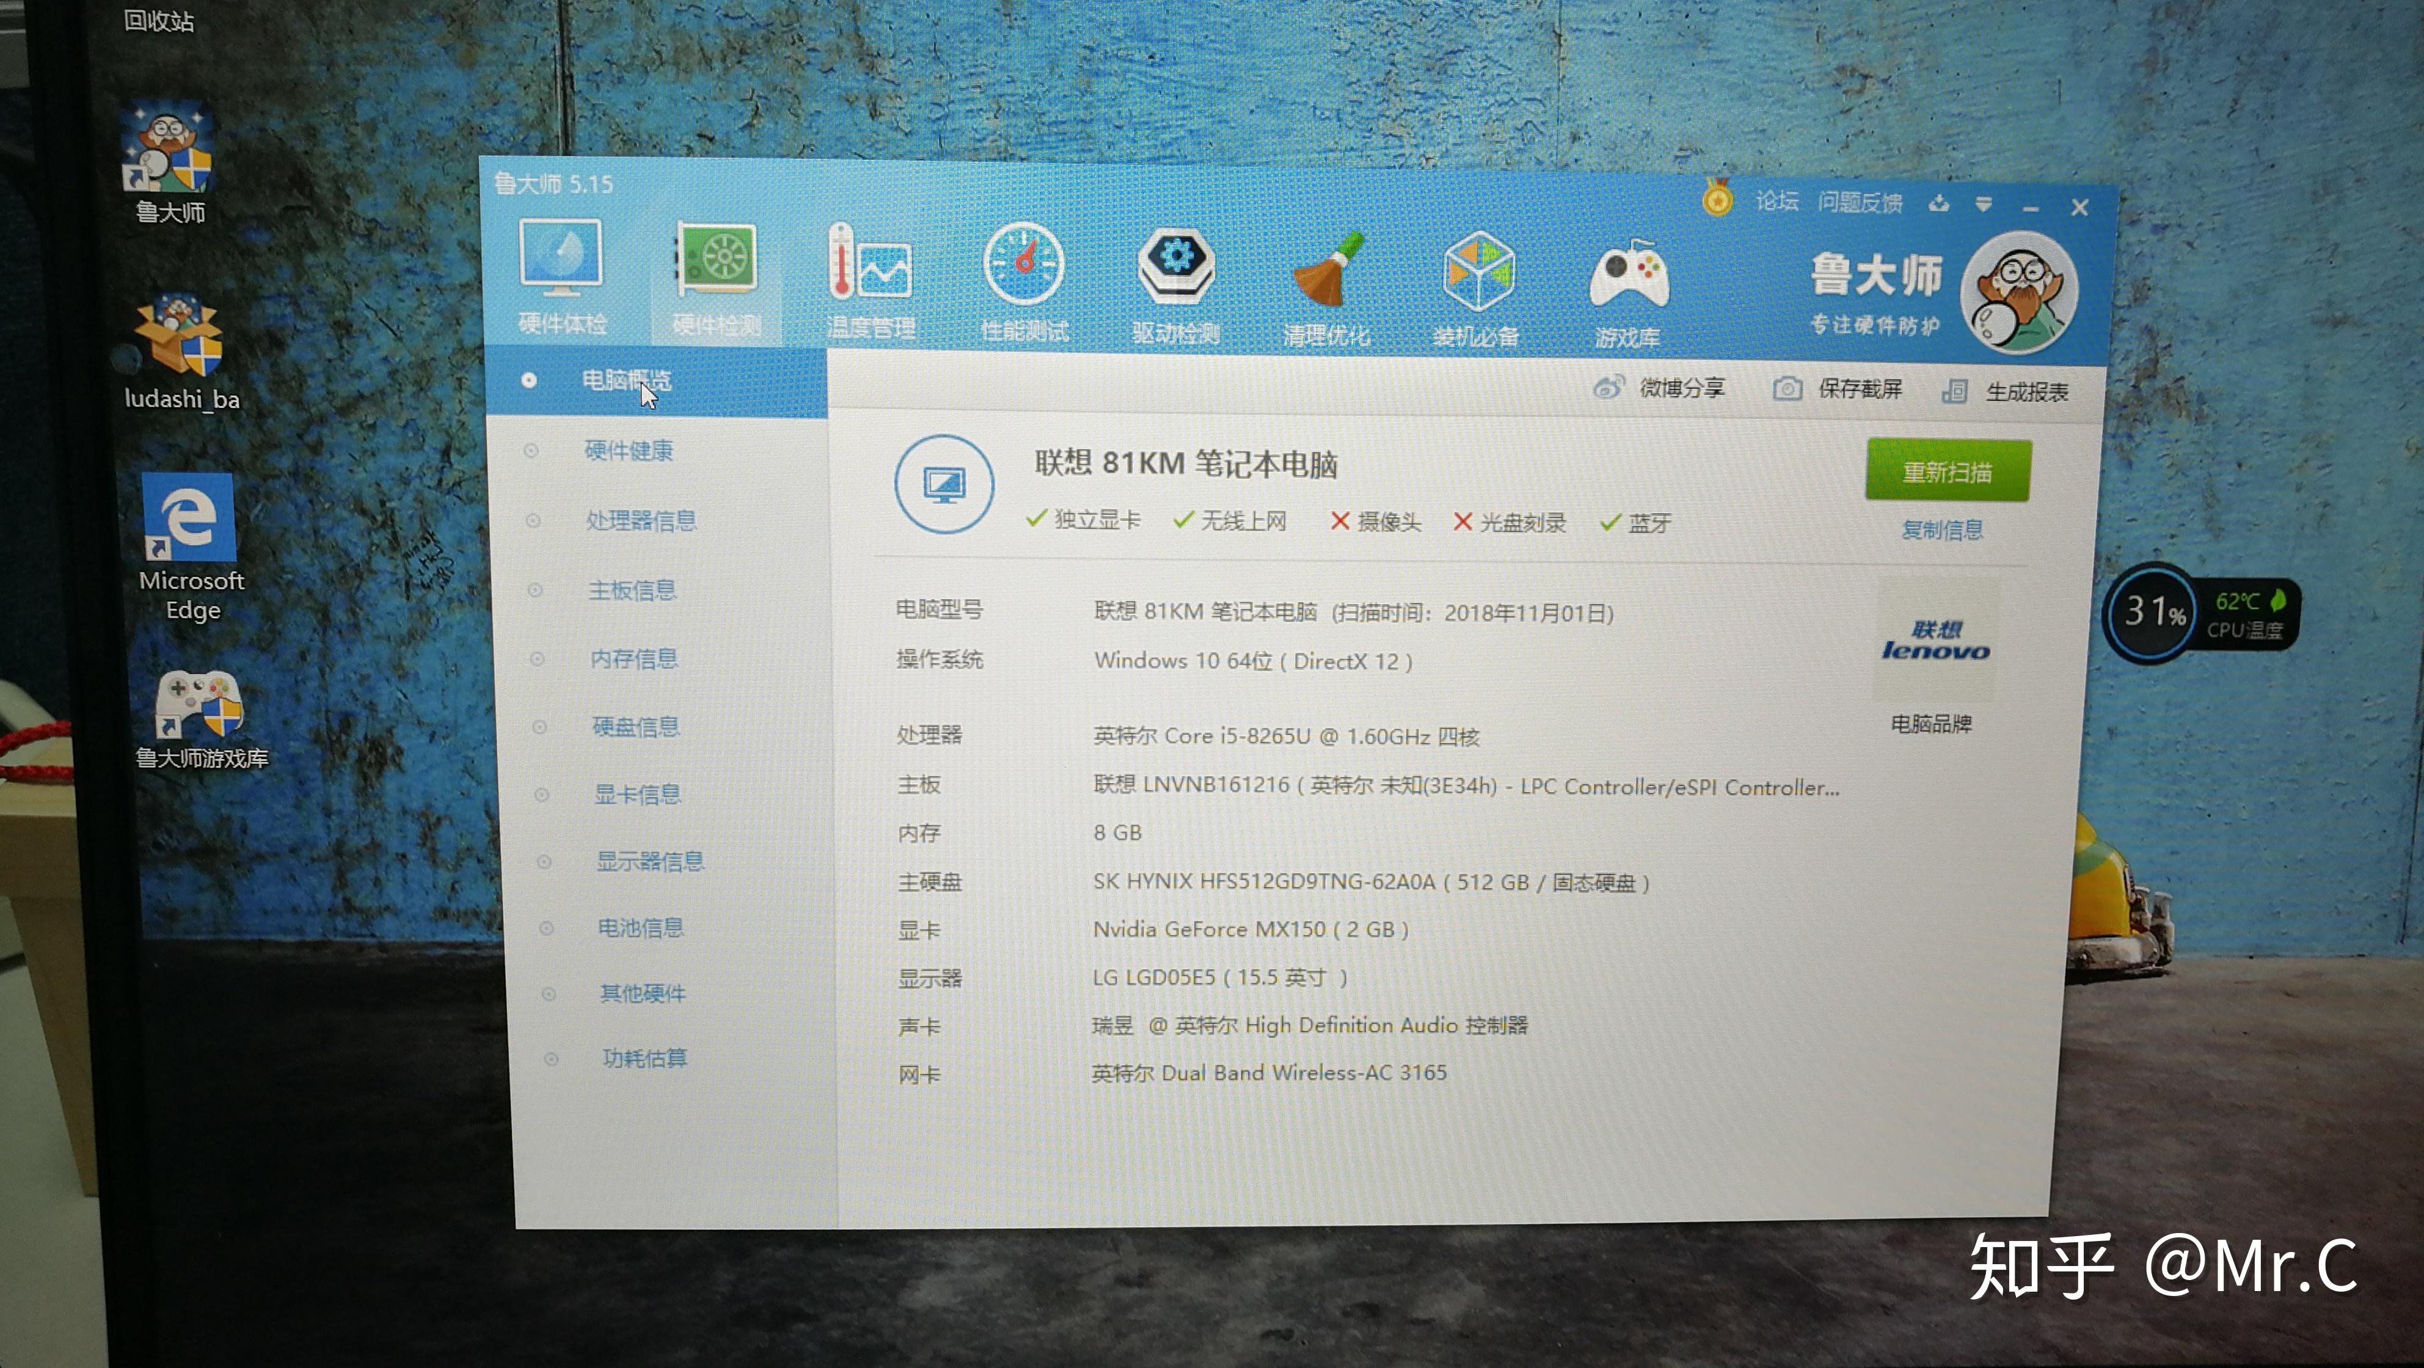Click the 光盘刻录 status indicator
This screenshot has width=2424, height=1368.
click(x=1510, y=523)
